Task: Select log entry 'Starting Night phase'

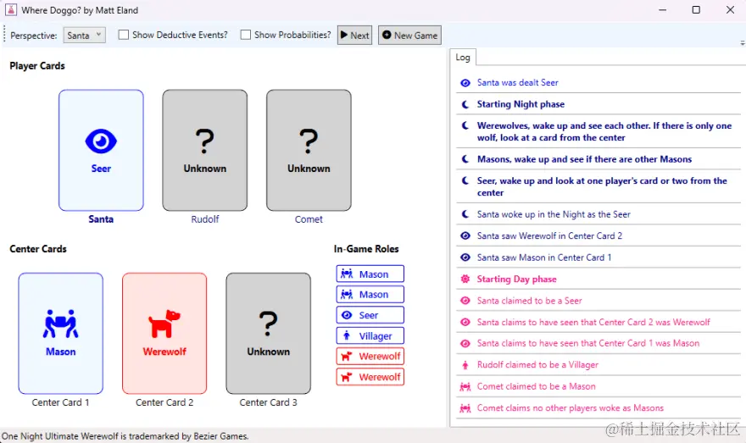Action: click(x=598, y=104)
